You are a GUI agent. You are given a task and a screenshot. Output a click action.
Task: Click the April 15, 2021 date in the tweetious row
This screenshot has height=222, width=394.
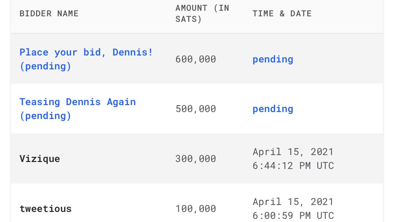coord(293,202)
